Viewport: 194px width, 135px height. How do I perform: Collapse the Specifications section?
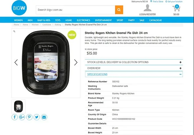pyautogui.click(x=134, y=74)
